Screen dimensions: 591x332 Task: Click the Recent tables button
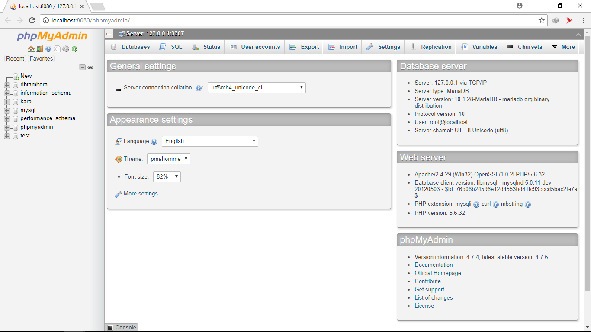tap(15, 58)
